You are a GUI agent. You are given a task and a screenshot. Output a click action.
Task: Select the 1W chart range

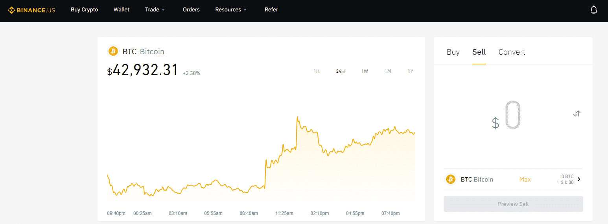point(365,71)
